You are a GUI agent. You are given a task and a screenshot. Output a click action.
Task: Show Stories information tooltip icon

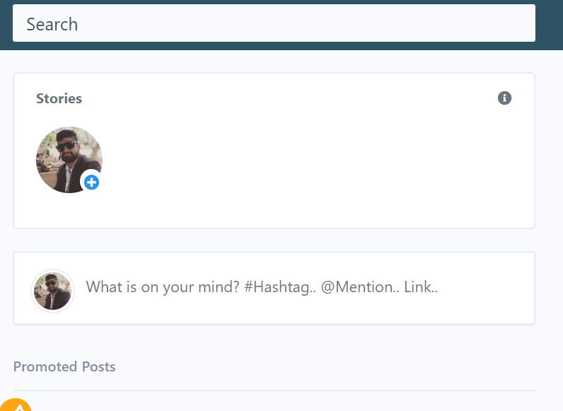504,98
